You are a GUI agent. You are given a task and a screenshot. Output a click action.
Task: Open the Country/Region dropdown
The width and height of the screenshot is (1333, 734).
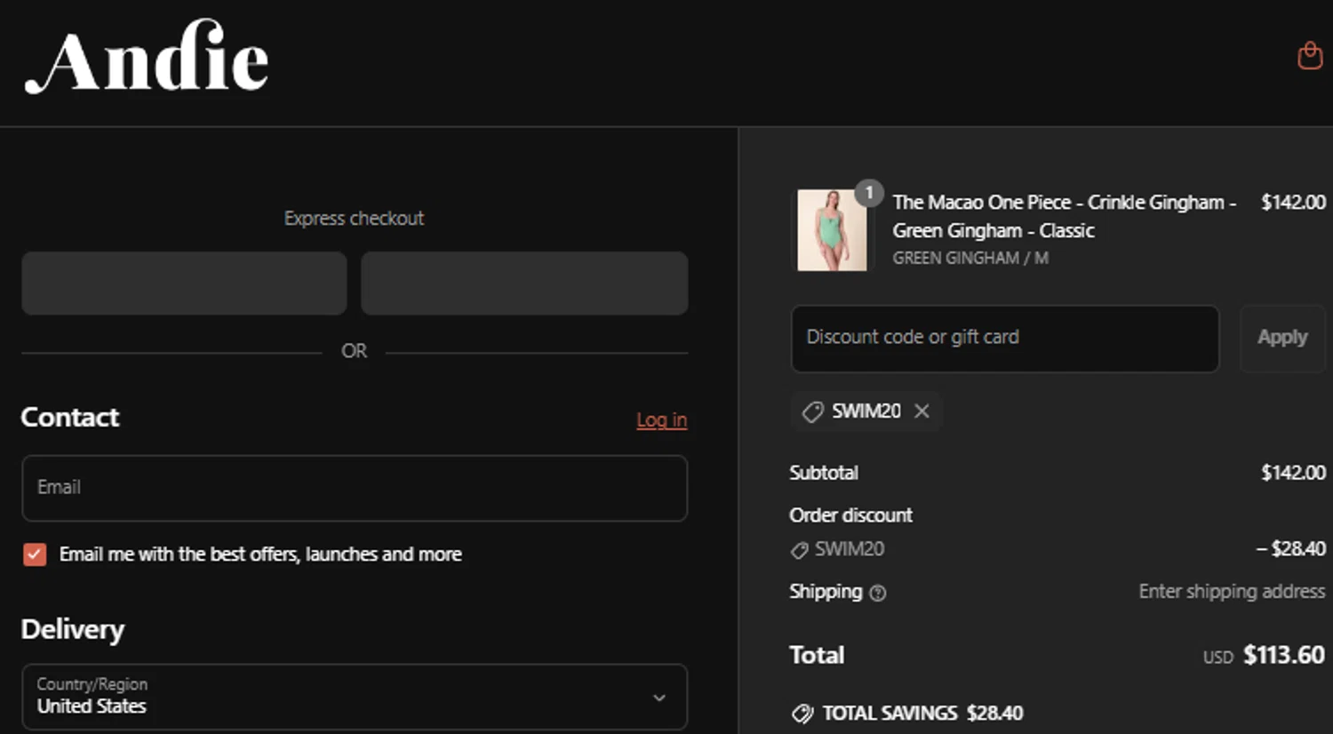pyautogui.click(x=355, y=697)
